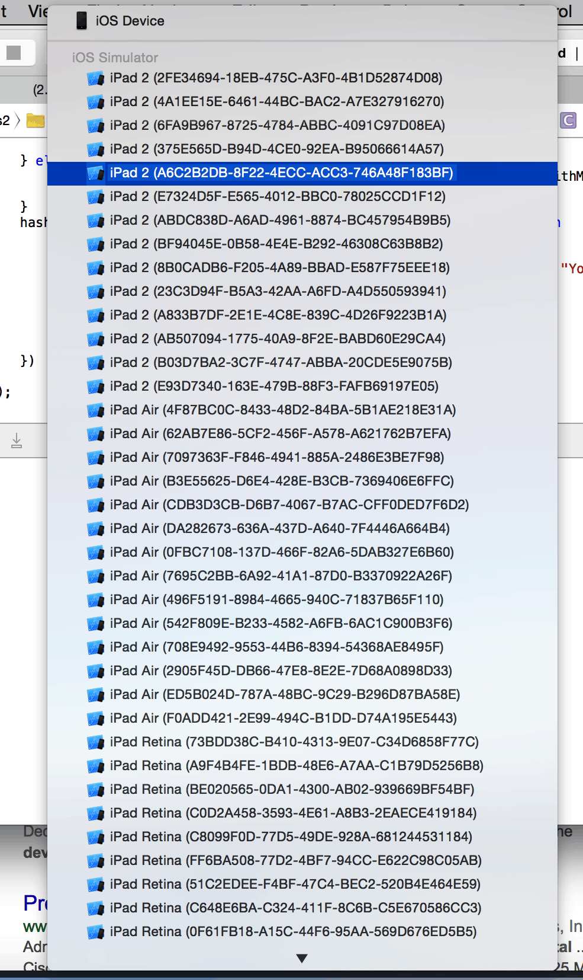Screen dimensions: 583x980
Task: Click simulator icon beside iPad 2 (8B0CADB6-F205-4A89-BBAD-E587F75EEE18)
Action: click(x=96, y=268)
